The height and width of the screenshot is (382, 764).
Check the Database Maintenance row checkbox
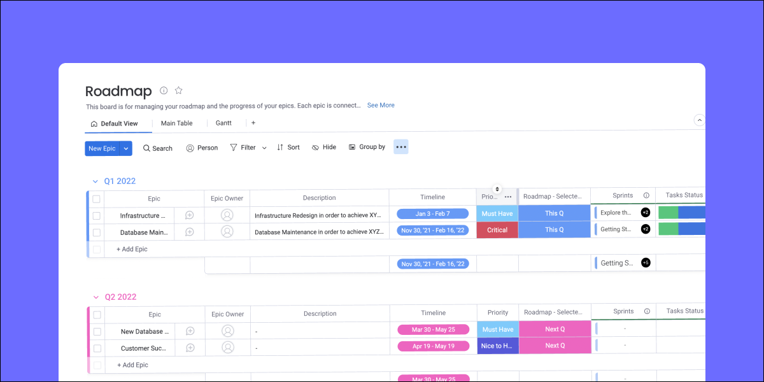click(x=97, y=232)
